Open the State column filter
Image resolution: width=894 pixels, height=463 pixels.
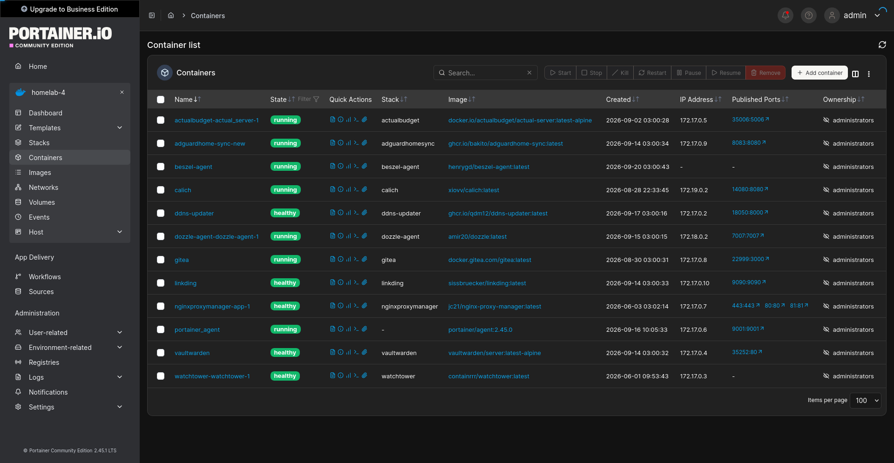pyautogui.click(x=309, y=99)
